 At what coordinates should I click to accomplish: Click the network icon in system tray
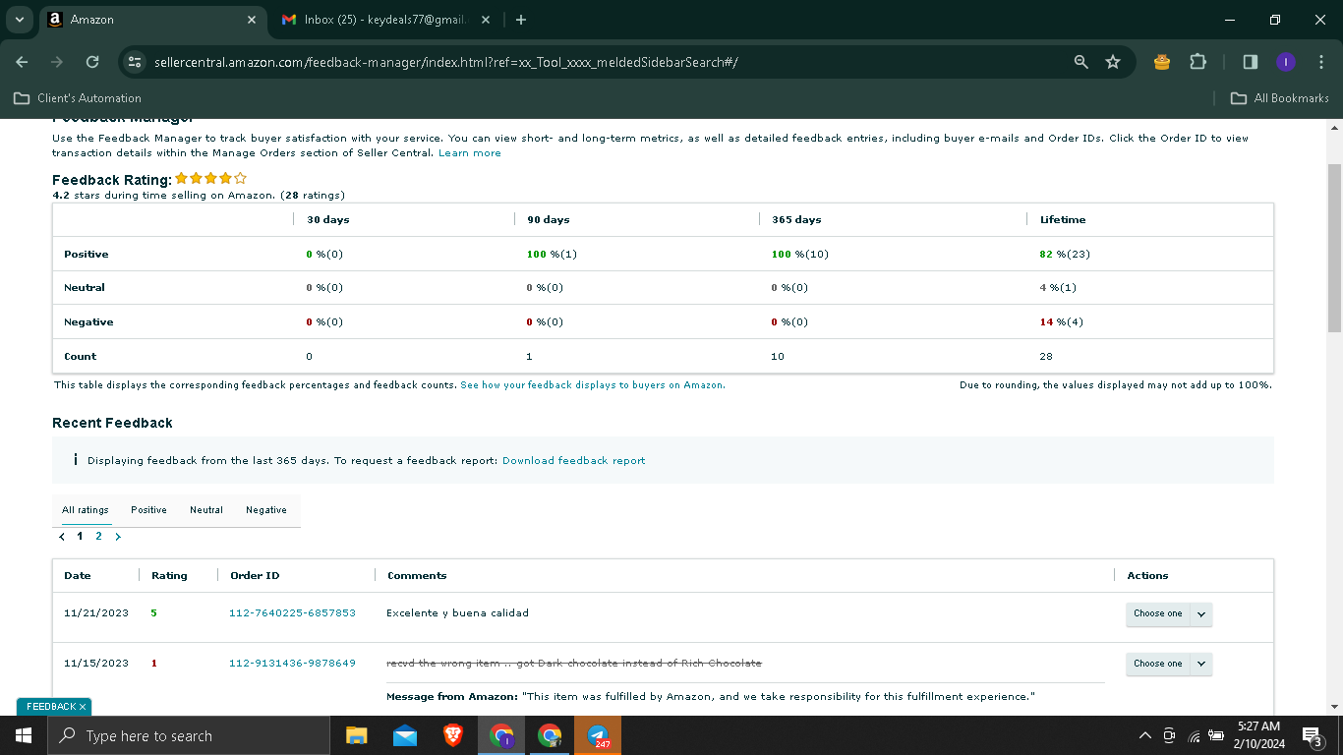1194,735
